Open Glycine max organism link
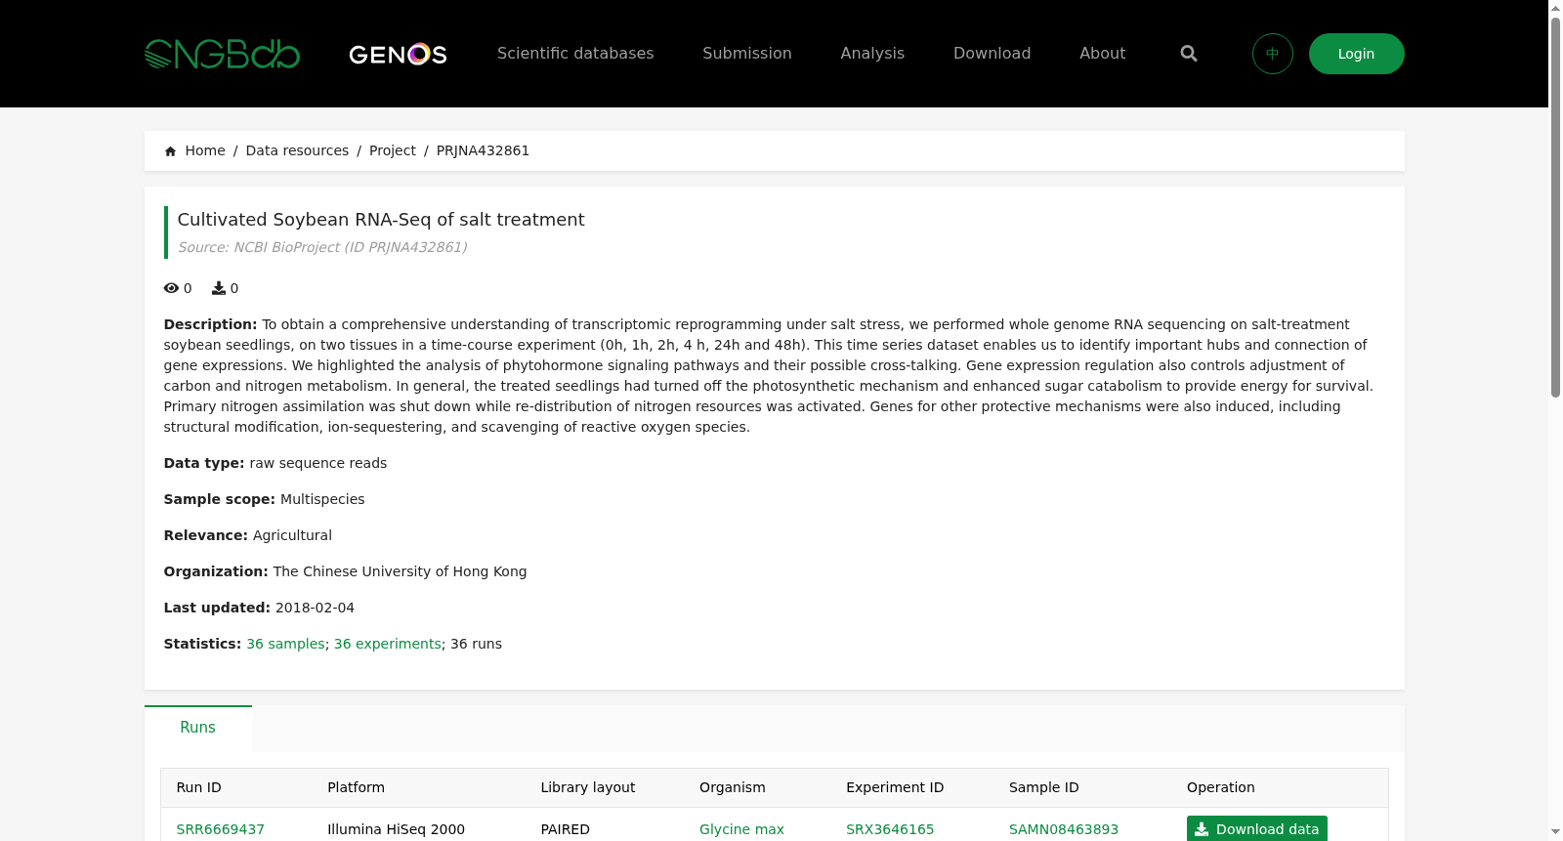 [741, 829]
